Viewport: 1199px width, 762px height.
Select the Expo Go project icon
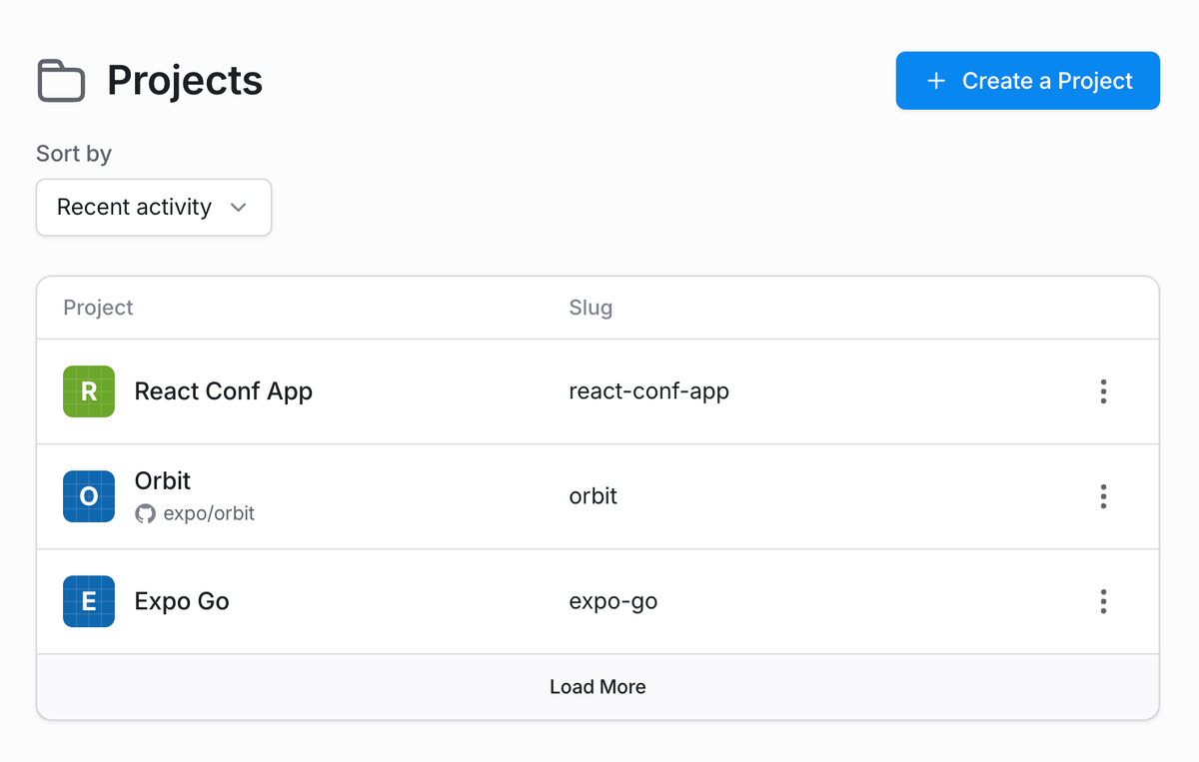click(x=88, y=601)
